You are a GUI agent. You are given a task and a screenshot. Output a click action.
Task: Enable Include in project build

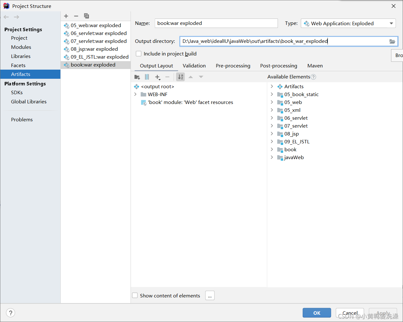pos(138,54)
